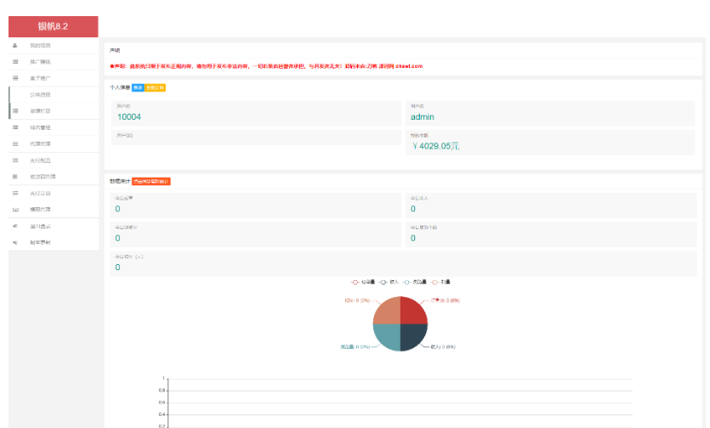
Task: Open the 收款码管理 menu item
Action: 43,177
